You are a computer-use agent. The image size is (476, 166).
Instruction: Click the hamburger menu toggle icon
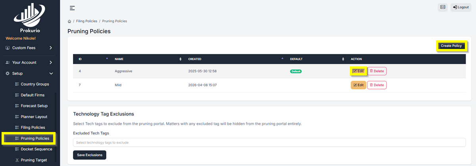72,8
